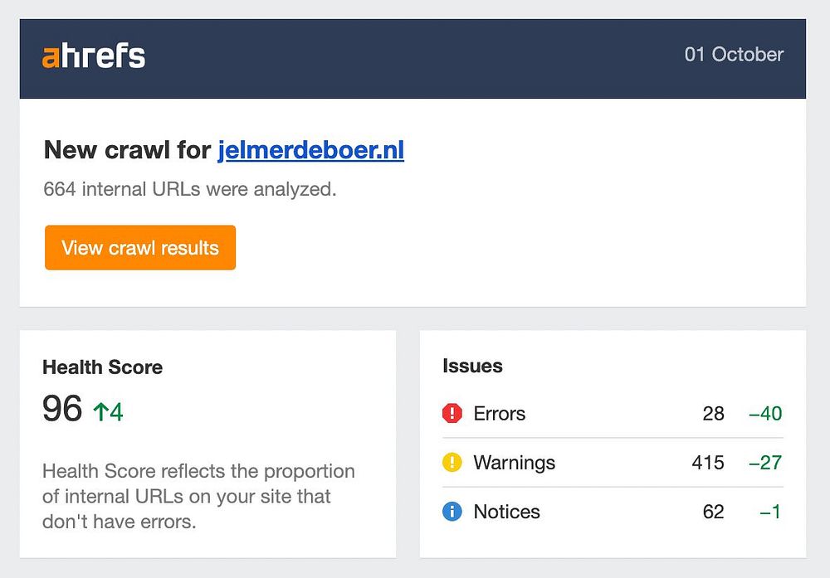Click the yellow Warnings exclamation icon
The height and width of the screenshot is (578, 830).
[x=452, y=463]
